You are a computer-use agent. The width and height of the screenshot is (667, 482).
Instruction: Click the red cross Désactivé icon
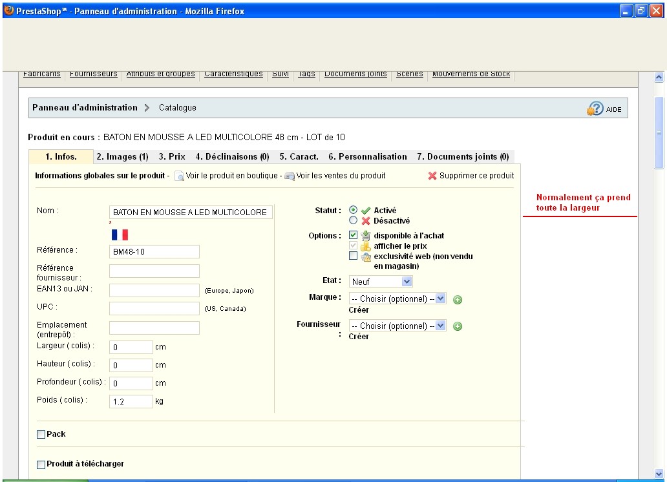(366, 221)
